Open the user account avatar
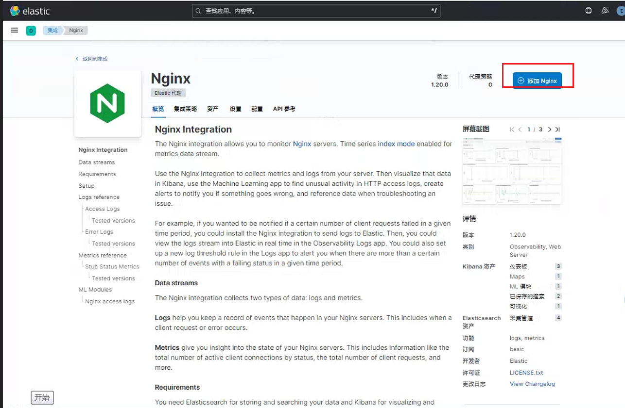 [x=621, y=11]
